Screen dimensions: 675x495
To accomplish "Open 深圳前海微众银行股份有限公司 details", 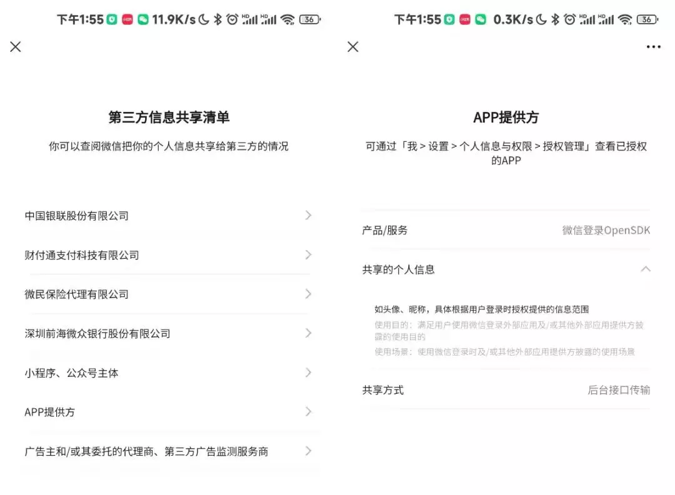I will [x=169, y=333].
